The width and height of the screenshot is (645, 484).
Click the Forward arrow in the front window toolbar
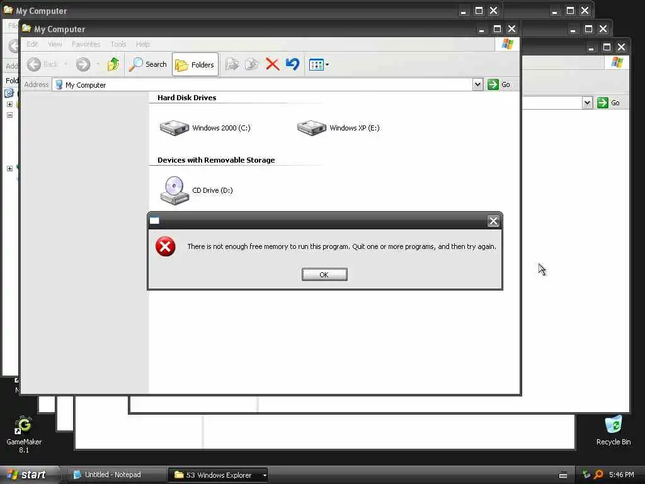(x=83, y=64)
